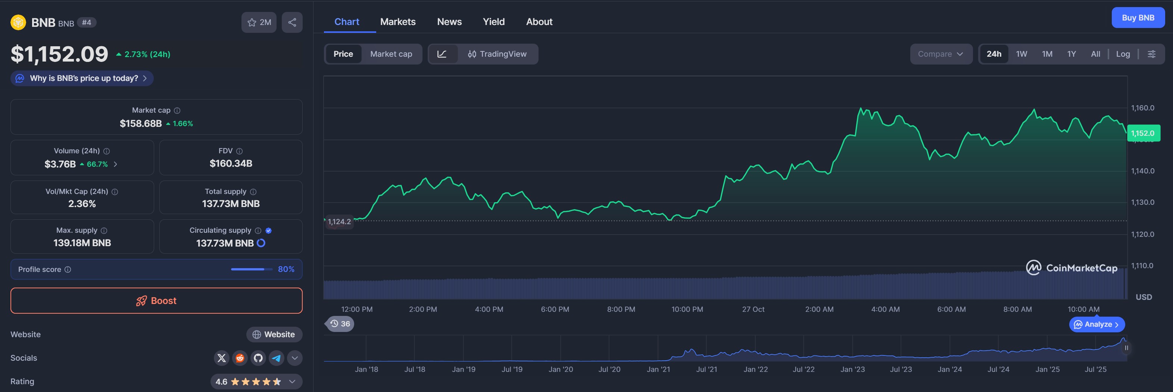The width and height of the screenshot is (1173, 392).
Task: Open the GitHub social link
Action: (x=258, y=358)
